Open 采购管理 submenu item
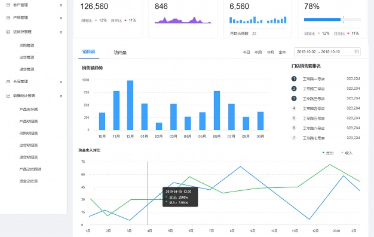Image resolution: width=374 pixels, height=237 pixels. click(x=27, y=45)
